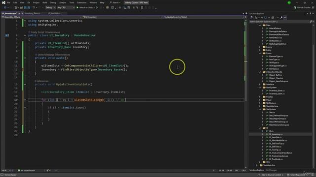316x177 pixels.
Task: Close the UI_Inventory.cs tab
Action: tap(22, 13)
